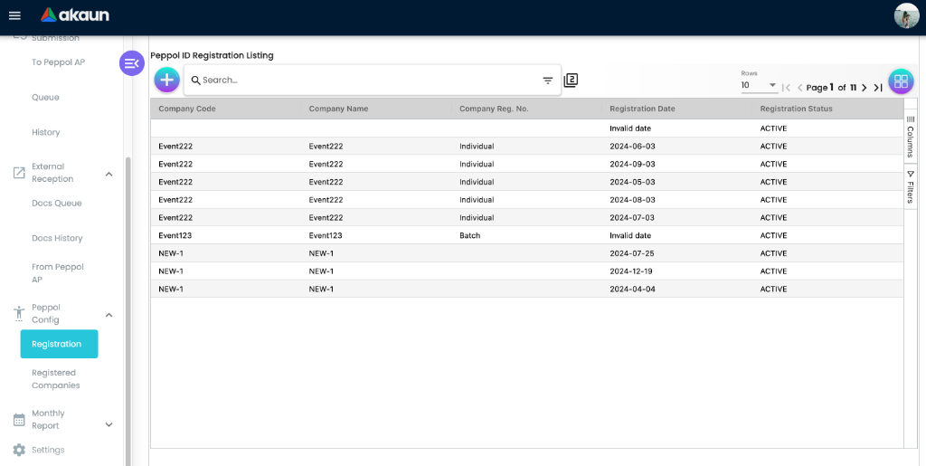The image size is (926, 466).
Task: Sort by Company Code column header
Action: (186, 109)
